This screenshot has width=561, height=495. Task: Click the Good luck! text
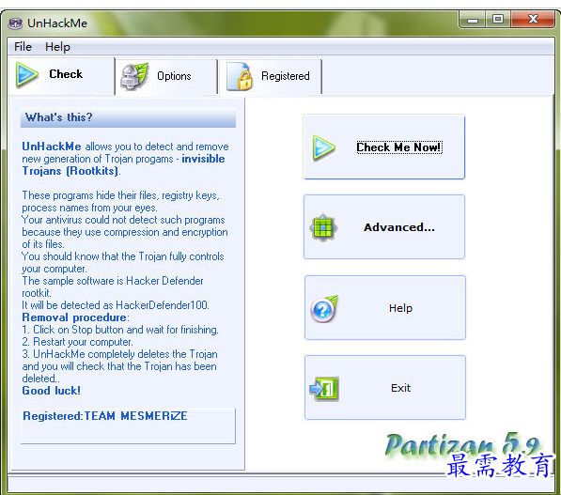click(x=51, y=391)
